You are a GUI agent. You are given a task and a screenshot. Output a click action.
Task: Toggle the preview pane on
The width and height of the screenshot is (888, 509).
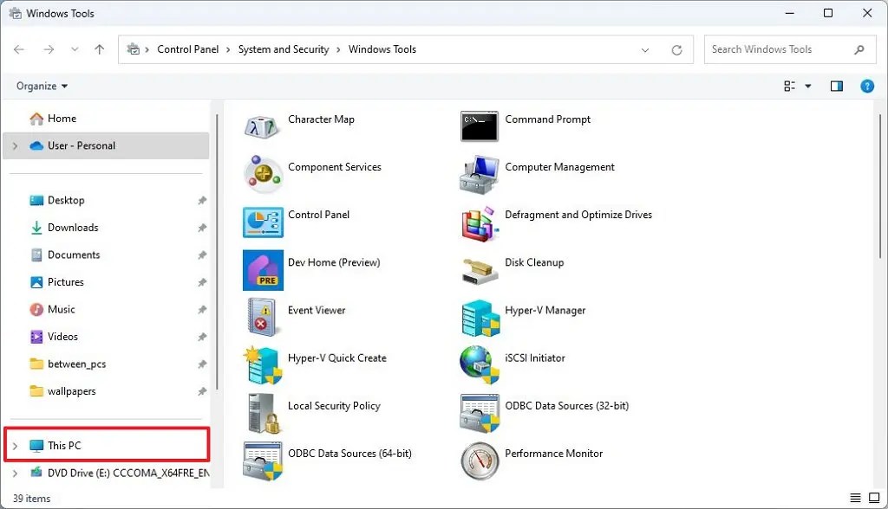coord(836,86)
